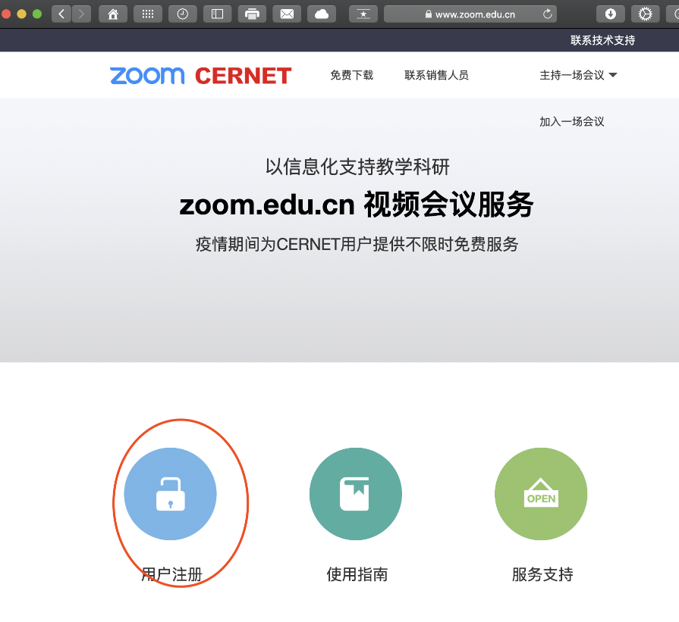
Task: Reload the page with refresh icon
Action: [547, 14]
